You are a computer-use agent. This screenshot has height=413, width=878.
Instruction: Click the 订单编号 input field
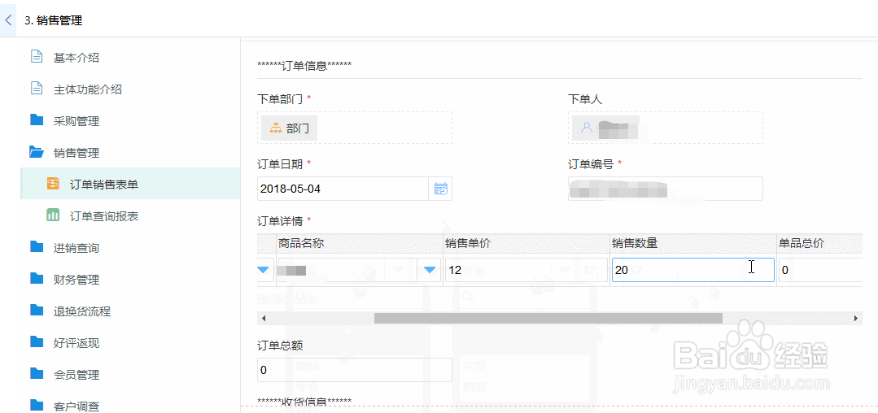coord(666,189)
